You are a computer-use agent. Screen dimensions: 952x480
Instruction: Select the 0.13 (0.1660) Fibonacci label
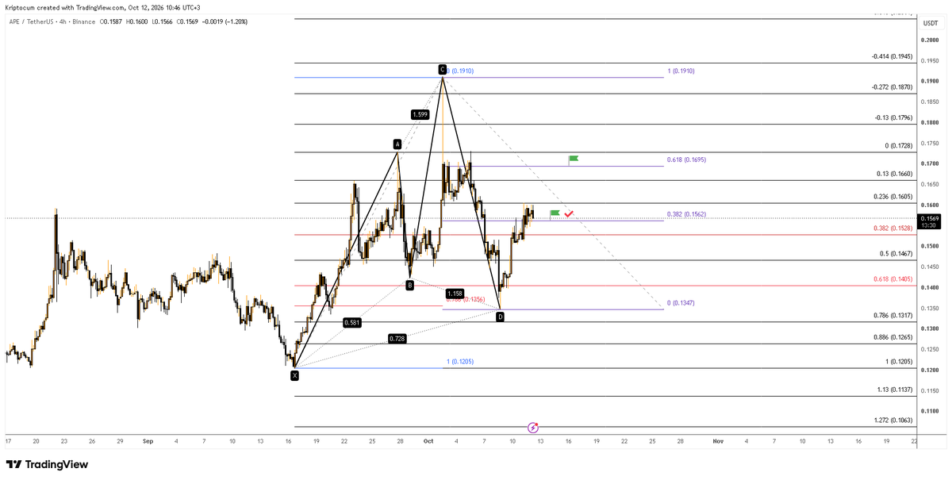coord(895,174)
